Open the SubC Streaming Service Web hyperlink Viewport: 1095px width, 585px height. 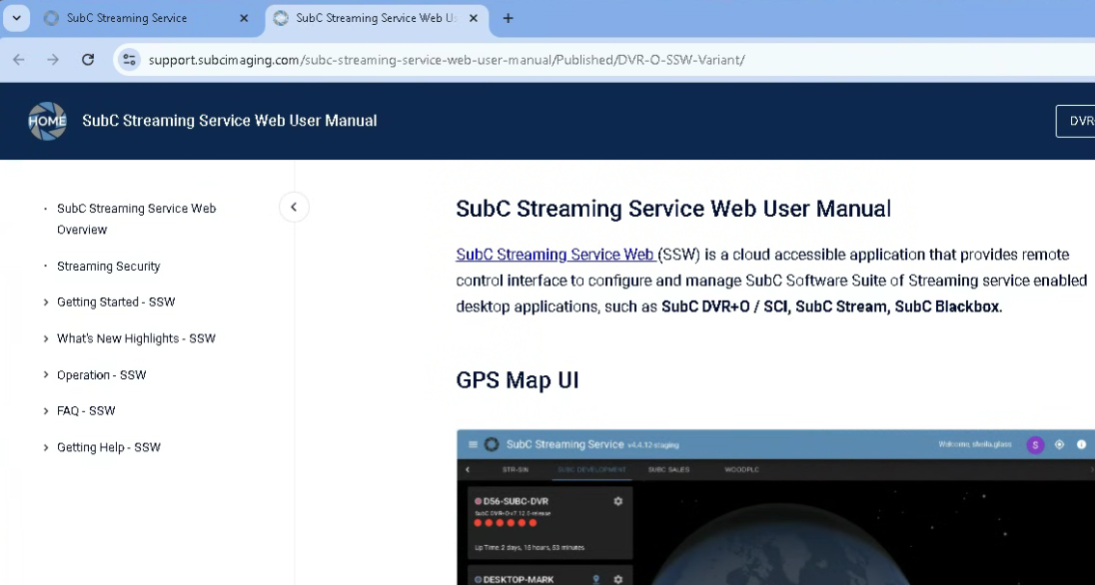(x=554, y=255)
